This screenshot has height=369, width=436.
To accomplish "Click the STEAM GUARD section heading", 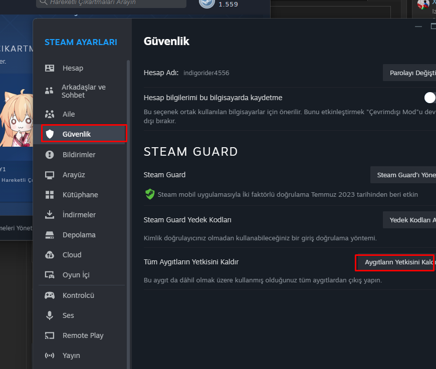I will tap(191, 152).
